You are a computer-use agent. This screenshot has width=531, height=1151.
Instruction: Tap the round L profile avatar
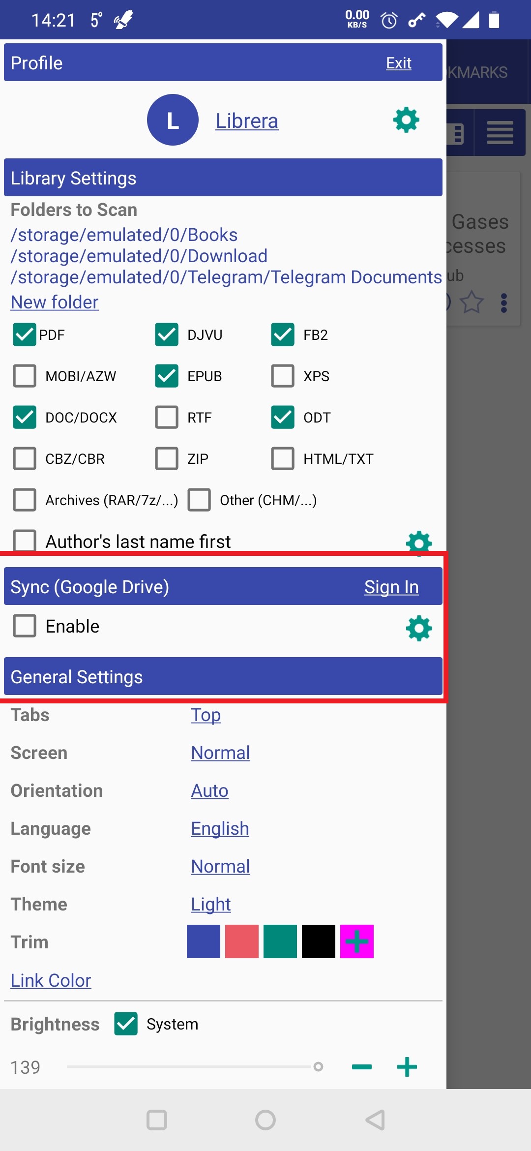click(173, 120)
